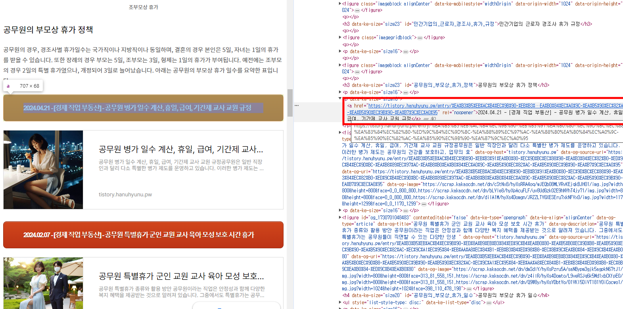Select the h3 node with id 민간기업의_근로자_경조사_휴가_규정
Image resolution: width=623 pixels, height=309 pixels.
click(x=468, y=24)
